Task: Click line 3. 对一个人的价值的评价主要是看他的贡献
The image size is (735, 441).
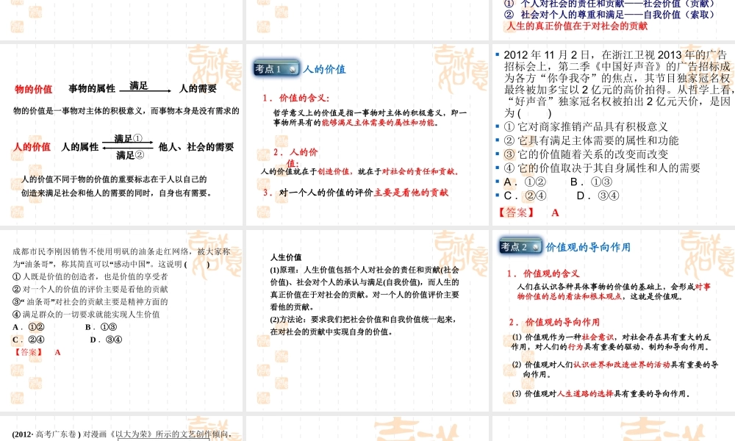Action: pyautogui.click(x=356, y=192)
